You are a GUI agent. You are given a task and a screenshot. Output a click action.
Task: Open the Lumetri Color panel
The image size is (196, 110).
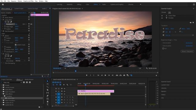pyautogui.click(x=165, y=85)
